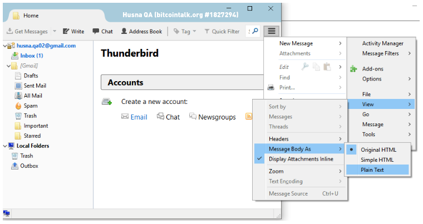Choose Plain Text message body option
Screen dimensions: 423x224
click(x=378, y=170)
